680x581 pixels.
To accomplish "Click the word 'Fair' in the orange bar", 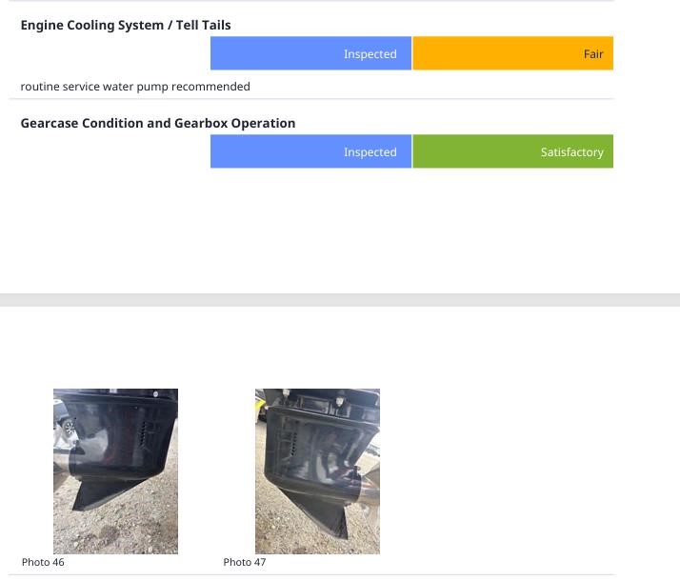I will pyautogui.click(x=593, y=54).
